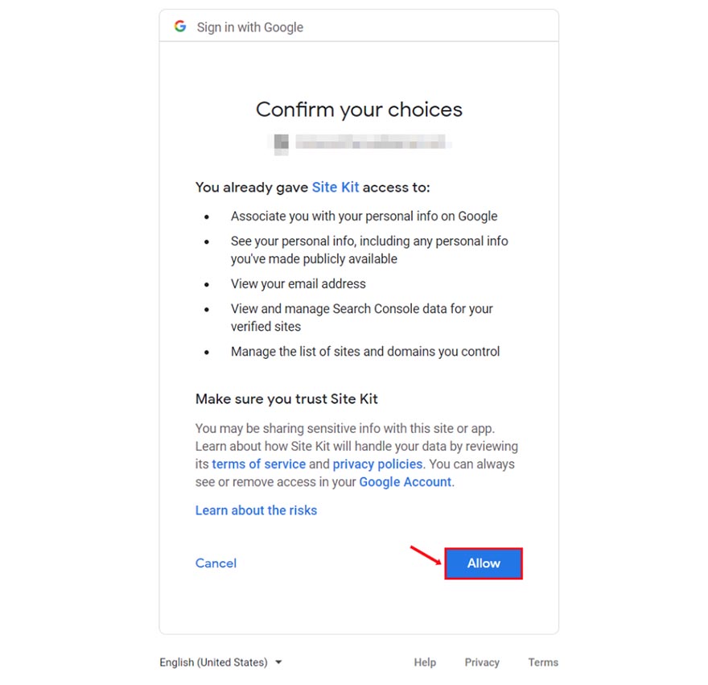
Task: Open the terms of service link
Action: click(258, 464)
